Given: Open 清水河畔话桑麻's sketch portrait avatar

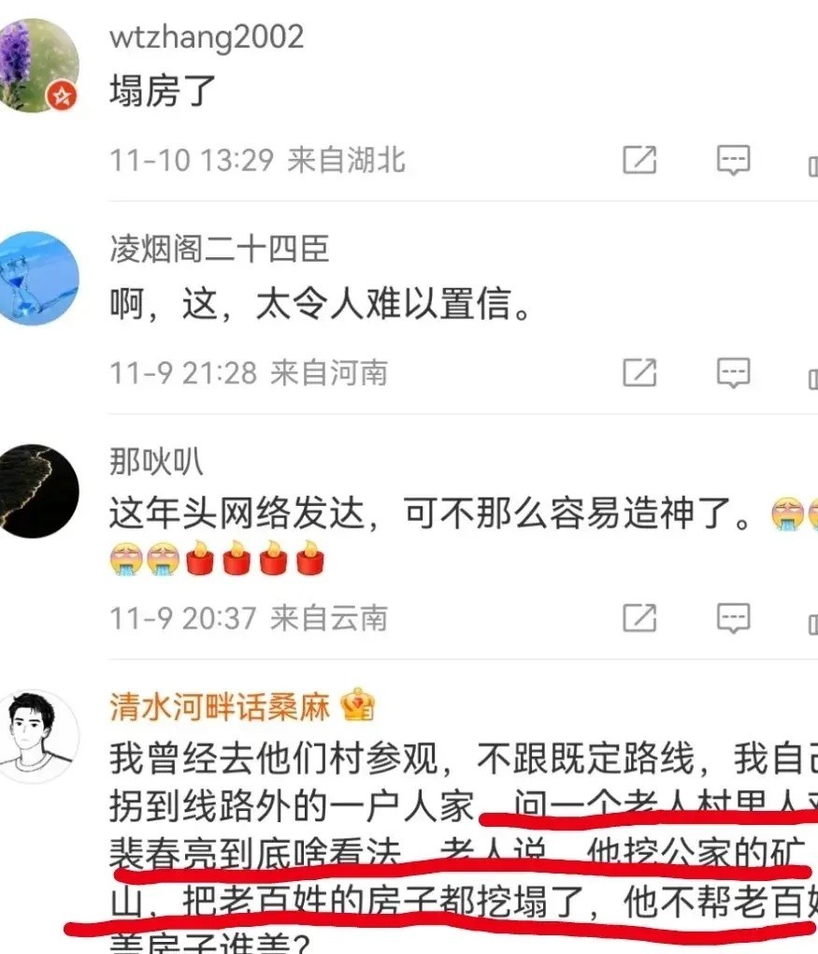Looking at the screenshot, I should click(37, 736).
